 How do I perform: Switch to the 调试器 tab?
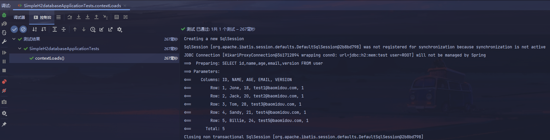pos(19,17)
